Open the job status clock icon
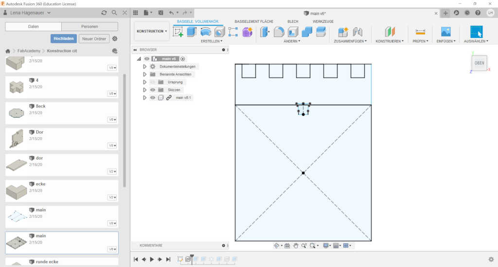 pyautogui.click(x=467, y=13)
